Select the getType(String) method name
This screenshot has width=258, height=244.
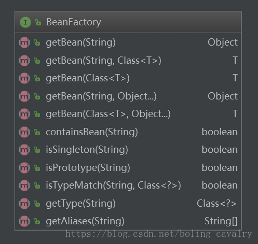coord(80,204)
